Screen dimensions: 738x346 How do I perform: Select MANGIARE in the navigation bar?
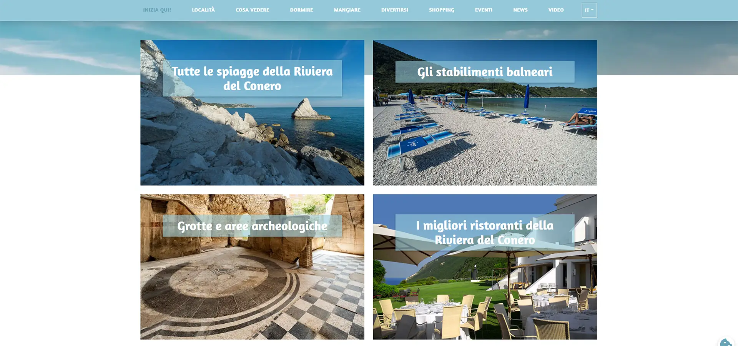347,10
